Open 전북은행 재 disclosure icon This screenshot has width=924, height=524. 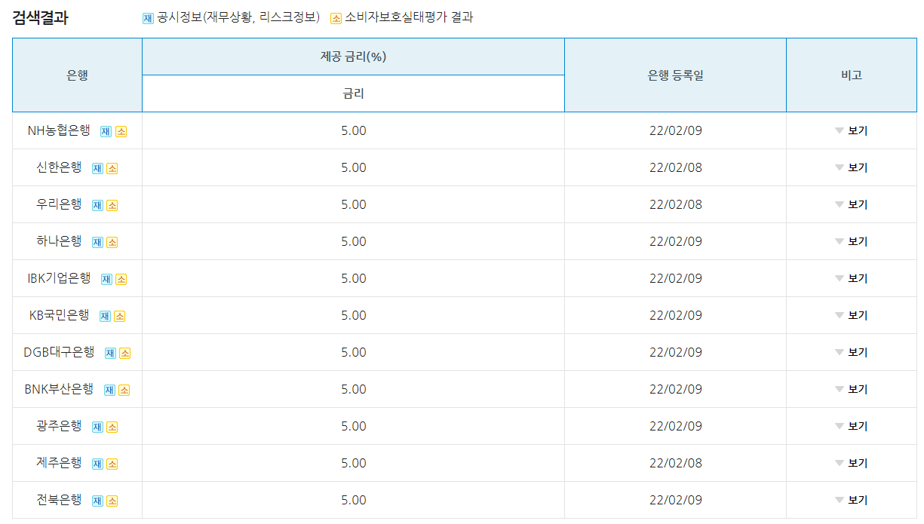click(x=97, y=501)
